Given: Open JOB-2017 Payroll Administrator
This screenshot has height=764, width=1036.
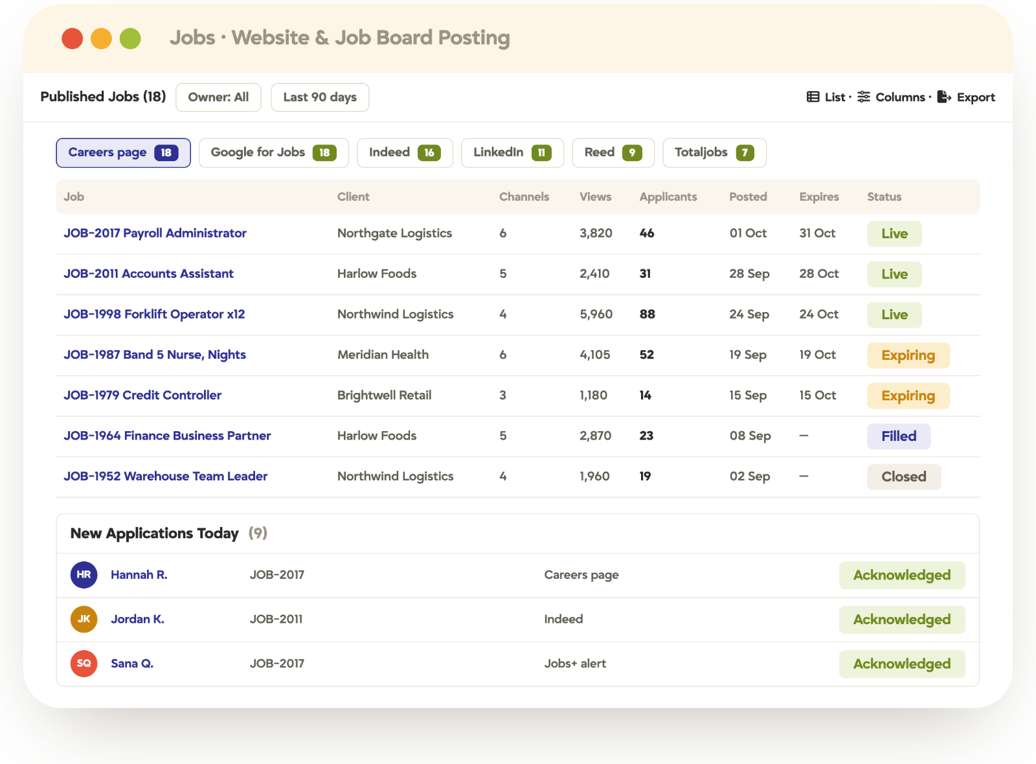Looking at the screenshot, I should [x=155, y=233].
